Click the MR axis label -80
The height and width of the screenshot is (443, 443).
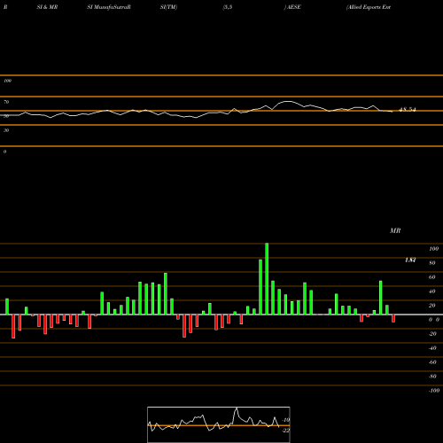pos(432,377)
